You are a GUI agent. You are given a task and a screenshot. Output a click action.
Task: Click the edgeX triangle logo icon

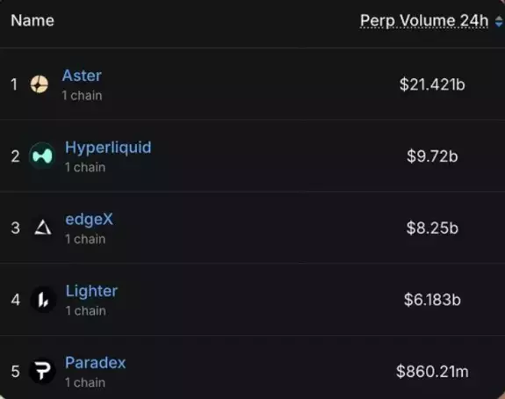pos(43,228)
